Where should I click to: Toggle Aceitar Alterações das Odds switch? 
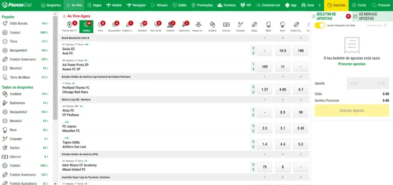pos(319,25)
